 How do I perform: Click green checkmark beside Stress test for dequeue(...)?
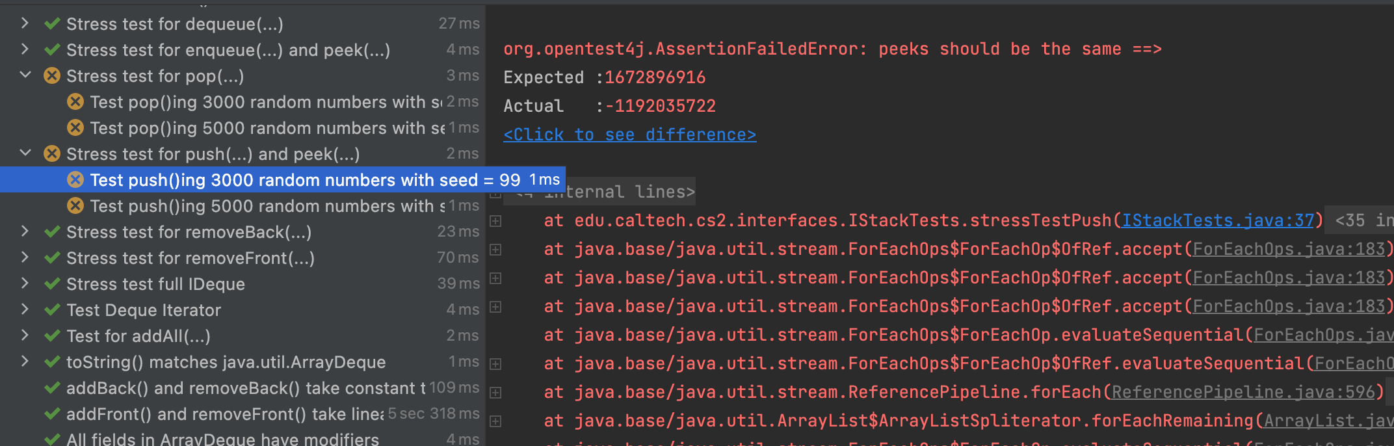pyautogui.click(x=52, y=24)
